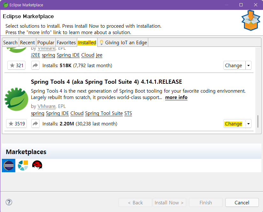263x212 pixels.
Task: Close the Eclipse Marketplace window
Action: click(256, 5)
